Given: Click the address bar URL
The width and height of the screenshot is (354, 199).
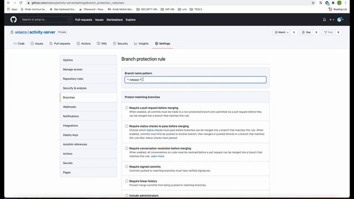Looking at the screenshot, I should (x=77, y=3).
